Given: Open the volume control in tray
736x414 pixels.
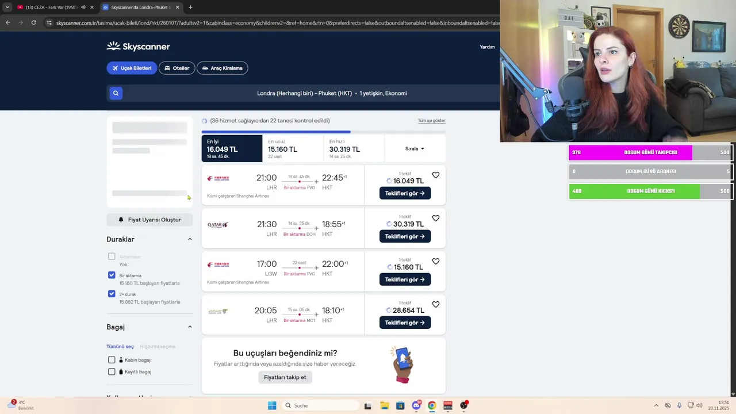Looking at the screenshot, I should (699, 405).
